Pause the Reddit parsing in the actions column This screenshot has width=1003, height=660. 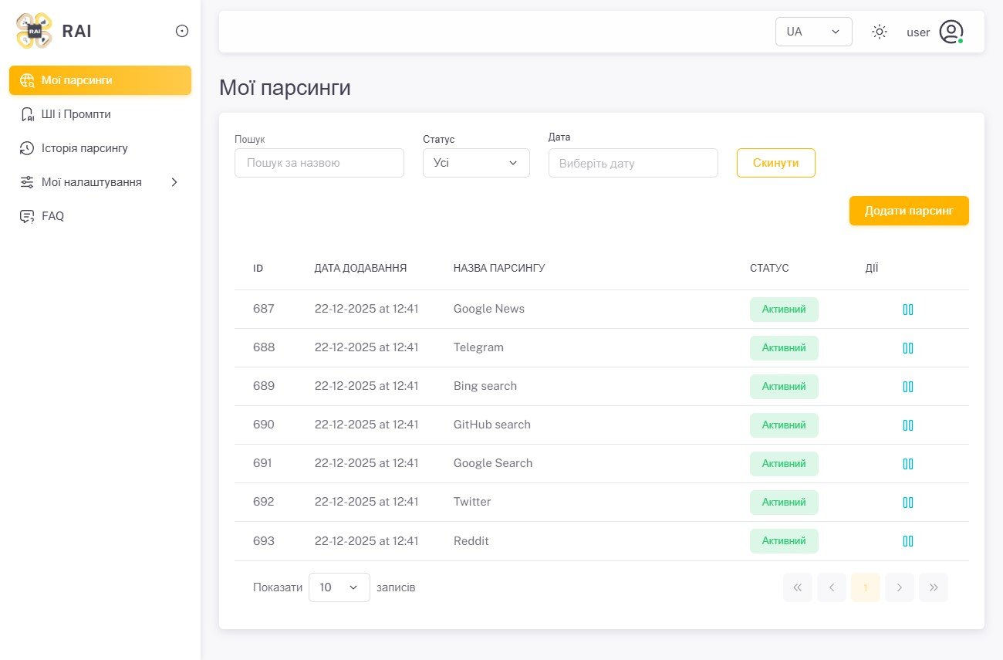(908, 540)
